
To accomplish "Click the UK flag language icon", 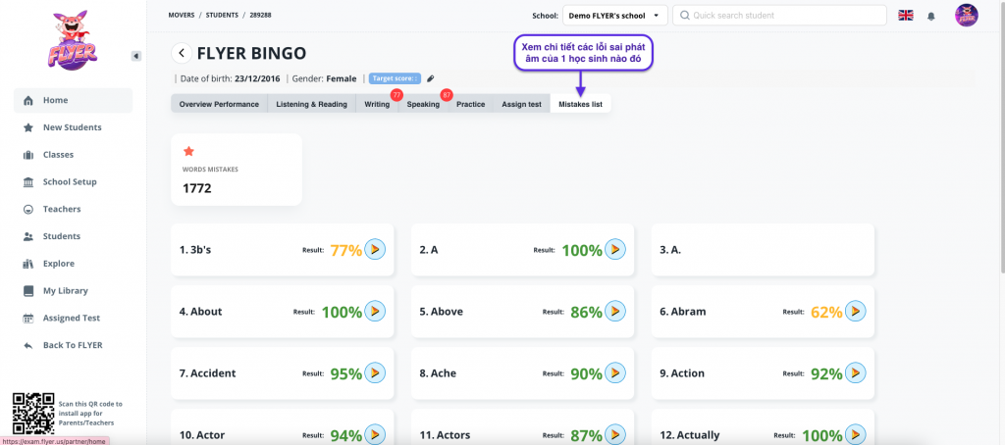I will click(905, 16).
